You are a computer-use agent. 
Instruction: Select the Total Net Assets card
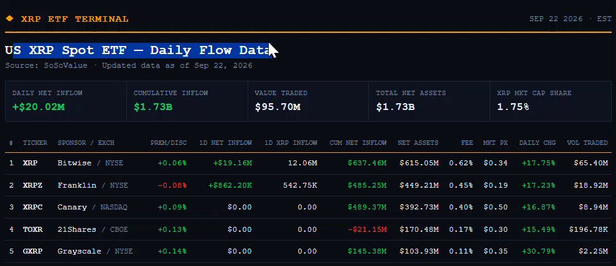point(429,101)
